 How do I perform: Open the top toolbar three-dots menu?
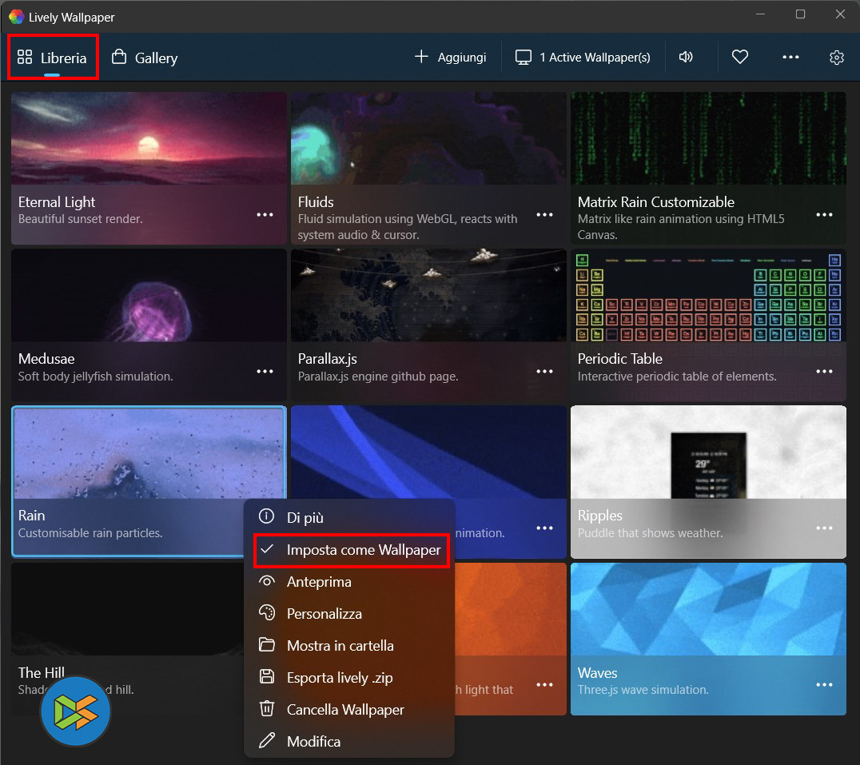coord(790,58)
